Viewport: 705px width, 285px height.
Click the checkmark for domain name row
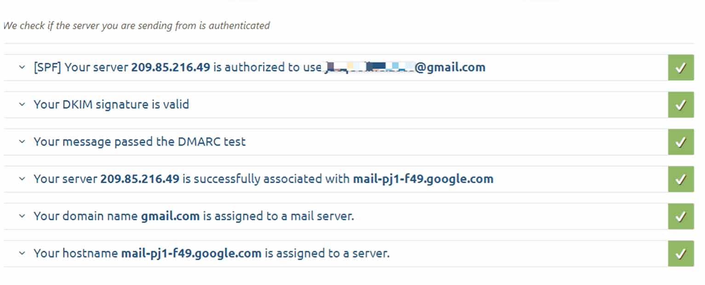tap(681, 217)
